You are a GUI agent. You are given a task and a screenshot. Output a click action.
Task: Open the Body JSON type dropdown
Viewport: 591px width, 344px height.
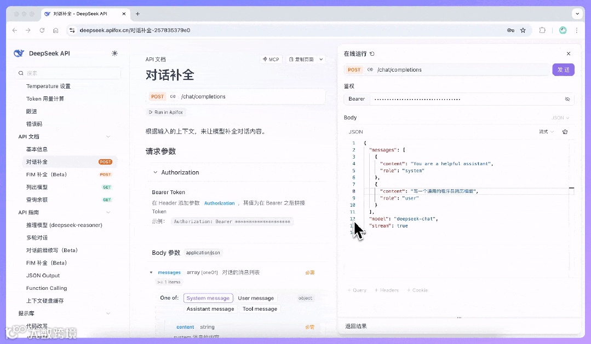[x=560, y=118]
